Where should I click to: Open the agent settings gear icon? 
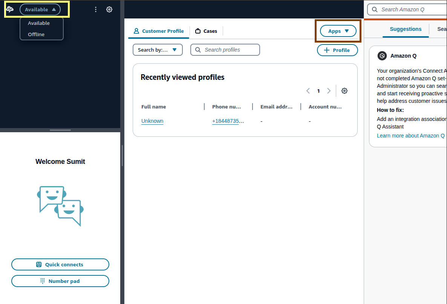click(109, 9)
